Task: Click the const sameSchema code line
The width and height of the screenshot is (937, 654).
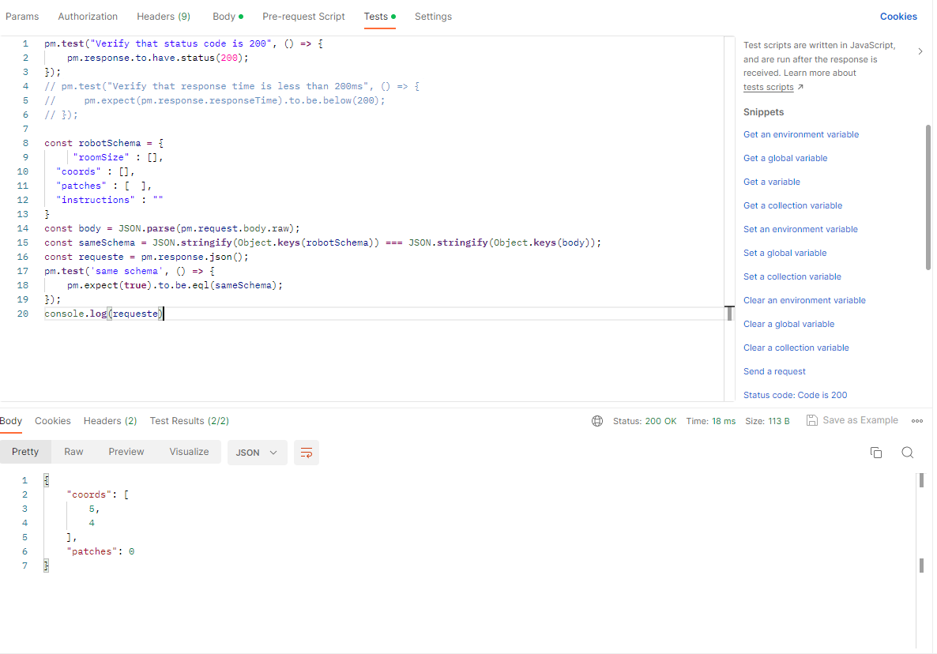Action: pyautogui.click(x=322, y=243)
